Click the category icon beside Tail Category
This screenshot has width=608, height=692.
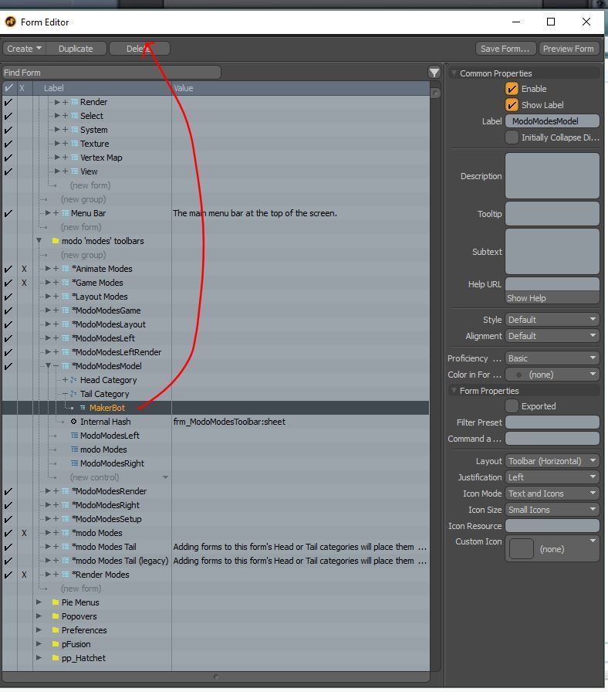pyautogui.click(x=73, y=394)
